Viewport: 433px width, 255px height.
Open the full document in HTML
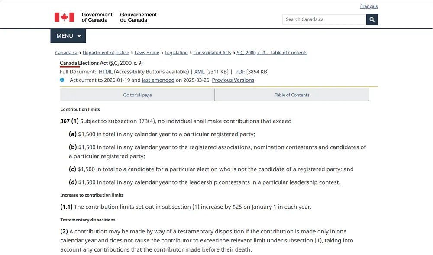point(106,72)
